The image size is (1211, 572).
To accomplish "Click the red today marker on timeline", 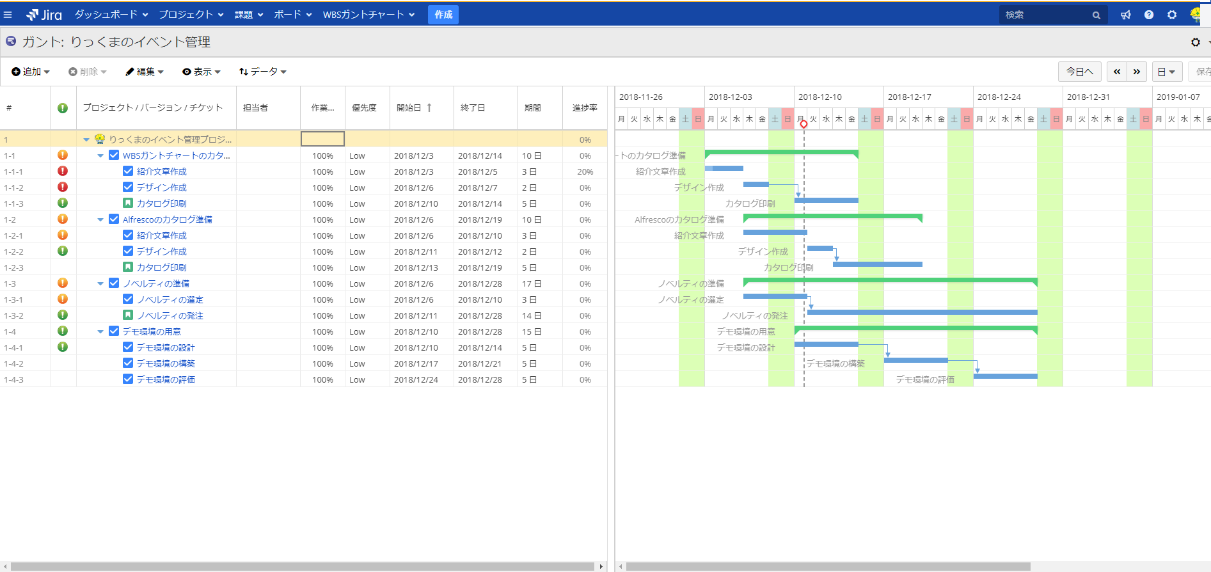I will pyautogui.click(x=804, y=124).
